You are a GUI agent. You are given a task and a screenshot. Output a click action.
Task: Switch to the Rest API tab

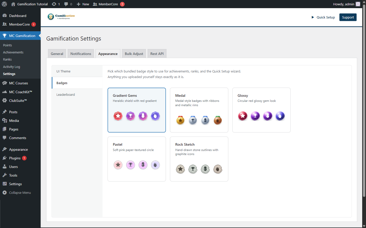tap(157, 54)
